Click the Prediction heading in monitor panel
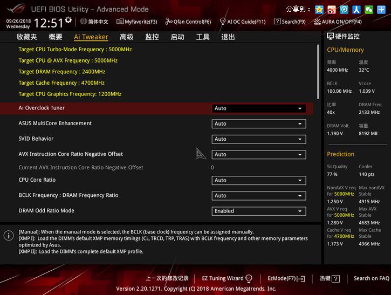Image resolution: width=391 pixels, height=295 pixels. click(x=341, y=154)
